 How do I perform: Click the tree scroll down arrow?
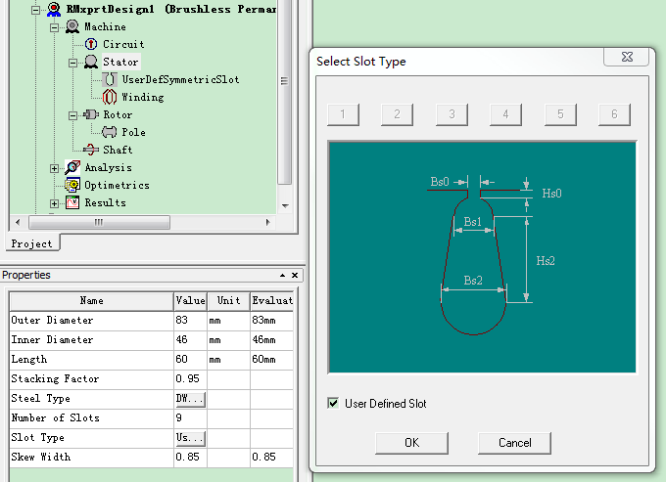285,205
